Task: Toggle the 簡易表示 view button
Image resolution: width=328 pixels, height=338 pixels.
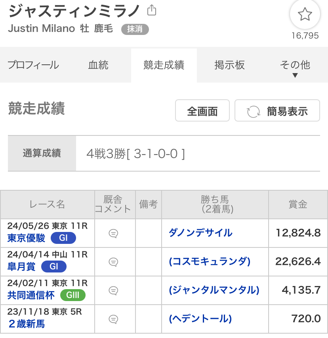Action: click(277, 111)
